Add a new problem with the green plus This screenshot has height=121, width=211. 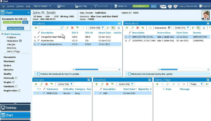pos(36,28)
